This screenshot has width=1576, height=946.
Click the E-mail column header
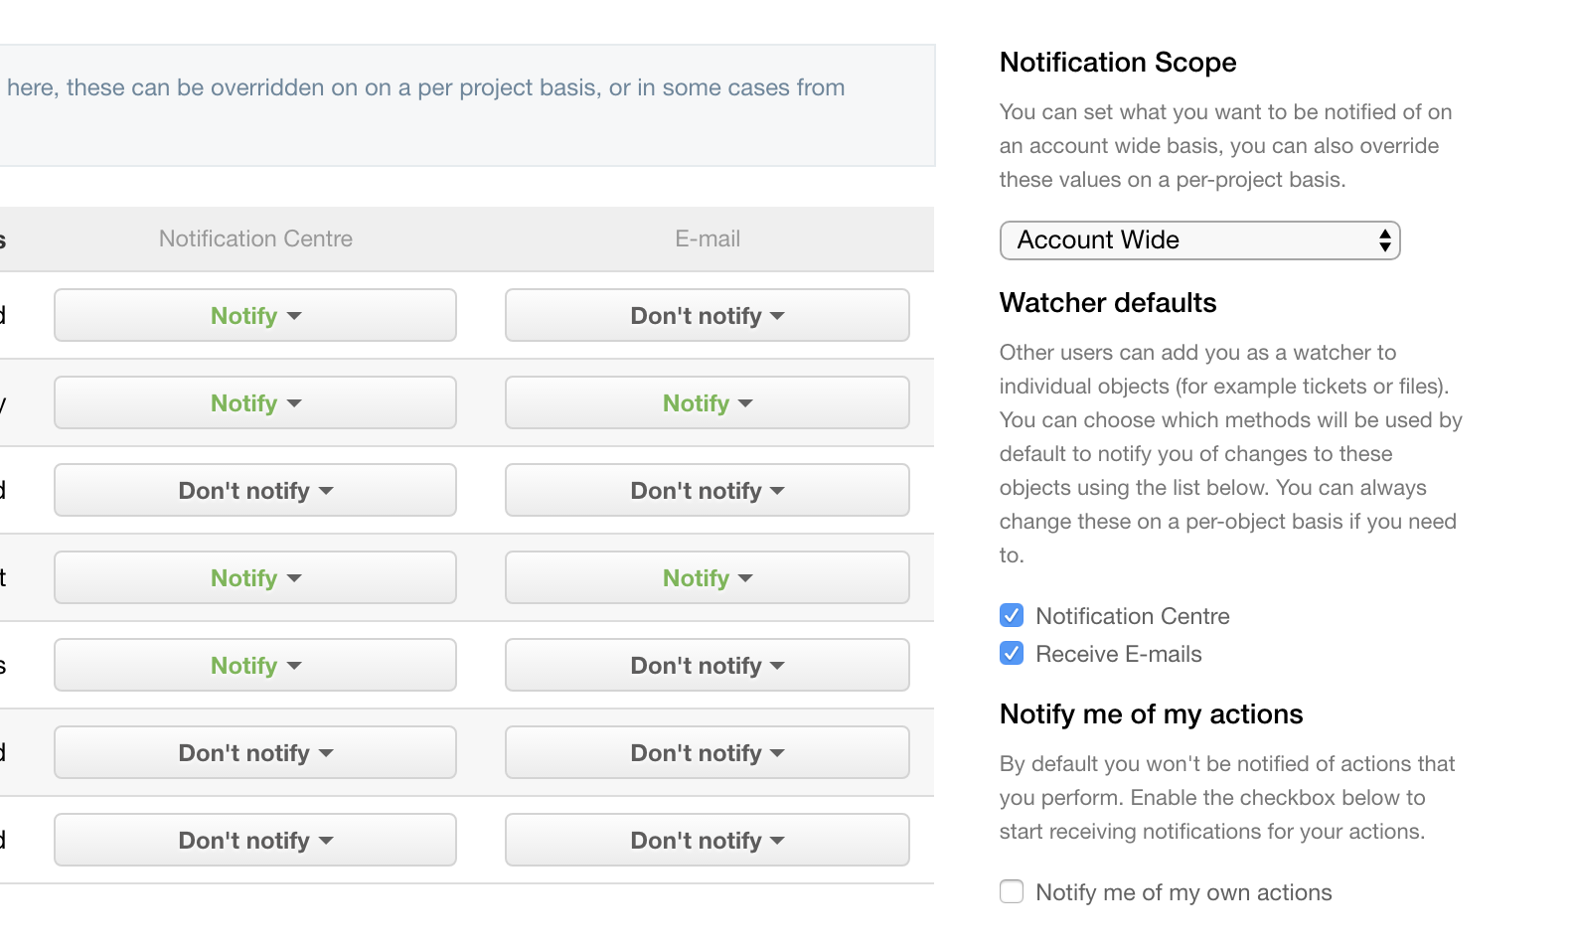click(x=708, y=239)
